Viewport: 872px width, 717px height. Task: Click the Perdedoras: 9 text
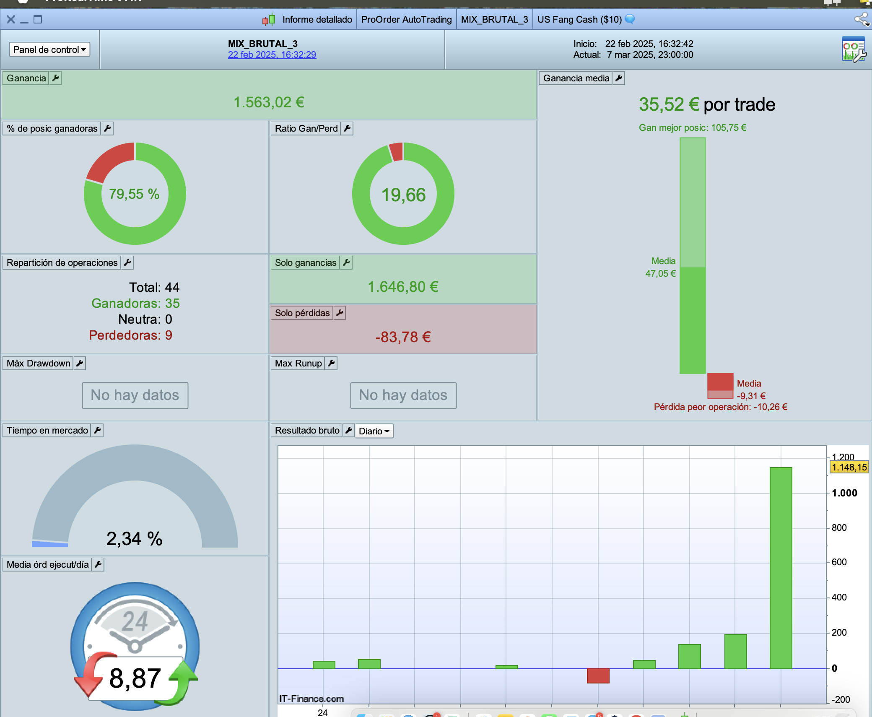point(130,335)
